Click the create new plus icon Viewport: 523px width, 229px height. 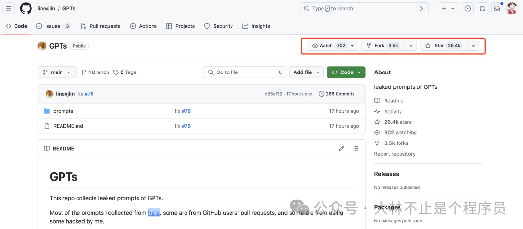444,9
